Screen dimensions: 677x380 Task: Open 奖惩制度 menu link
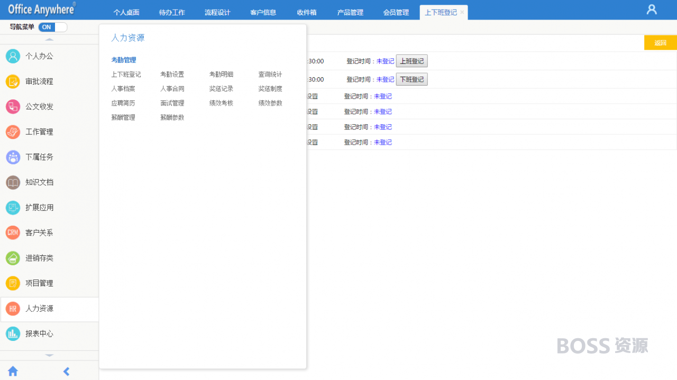[x=270, y=89]
